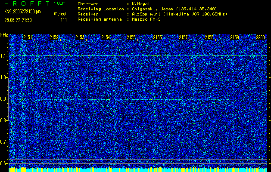Click the meteor count value 111

64,20
